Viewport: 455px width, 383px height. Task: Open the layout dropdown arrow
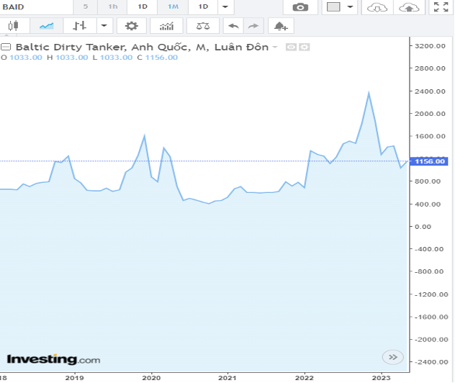pos(351,7)
